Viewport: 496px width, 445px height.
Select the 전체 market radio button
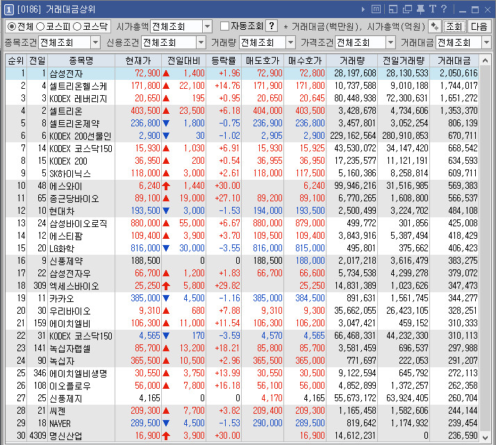pyautogui.click(x=11, y=26)
